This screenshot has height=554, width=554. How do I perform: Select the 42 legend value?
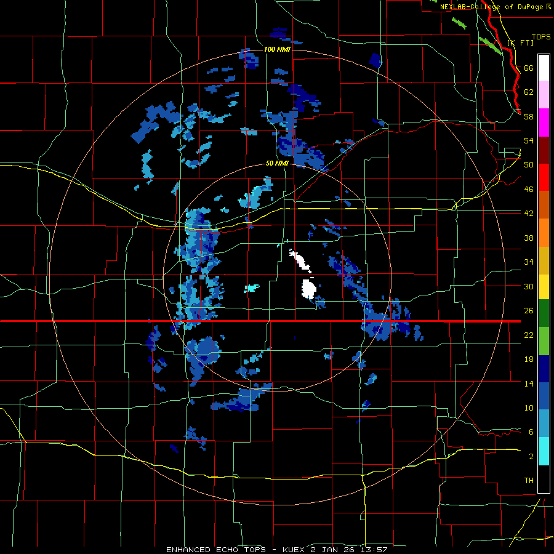click(529, 214)
